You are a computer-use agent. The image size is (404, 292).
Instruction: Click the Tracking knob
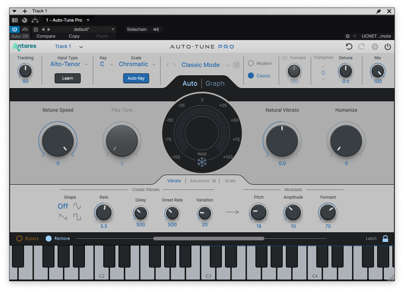point(25,71)
